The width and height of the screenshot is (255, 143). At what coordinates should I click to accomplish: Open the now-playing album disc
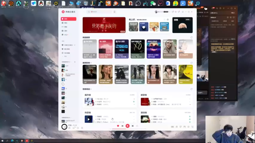click(64, 126)
